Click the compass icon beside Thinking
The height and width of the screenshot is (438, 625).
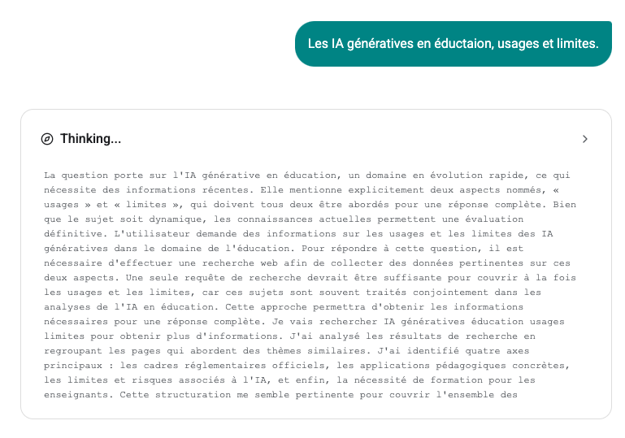click(x=47, y=139)
